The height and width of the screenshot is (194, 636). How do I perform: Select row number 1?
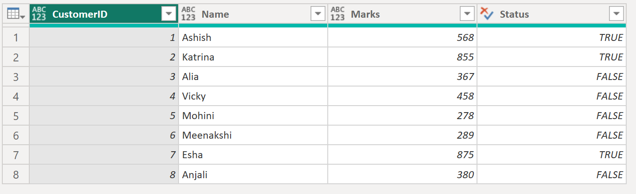(16, 38)
